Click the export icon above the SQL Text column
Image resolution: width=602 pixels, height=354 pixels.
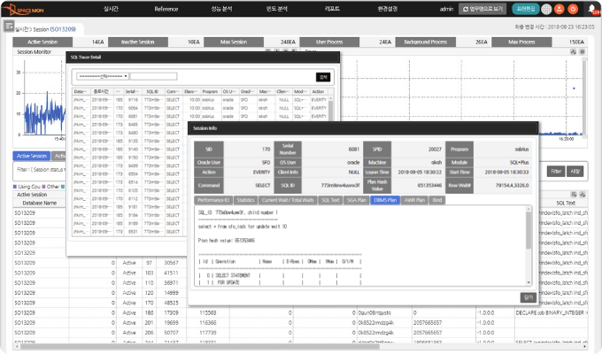(x=574, y=195)
